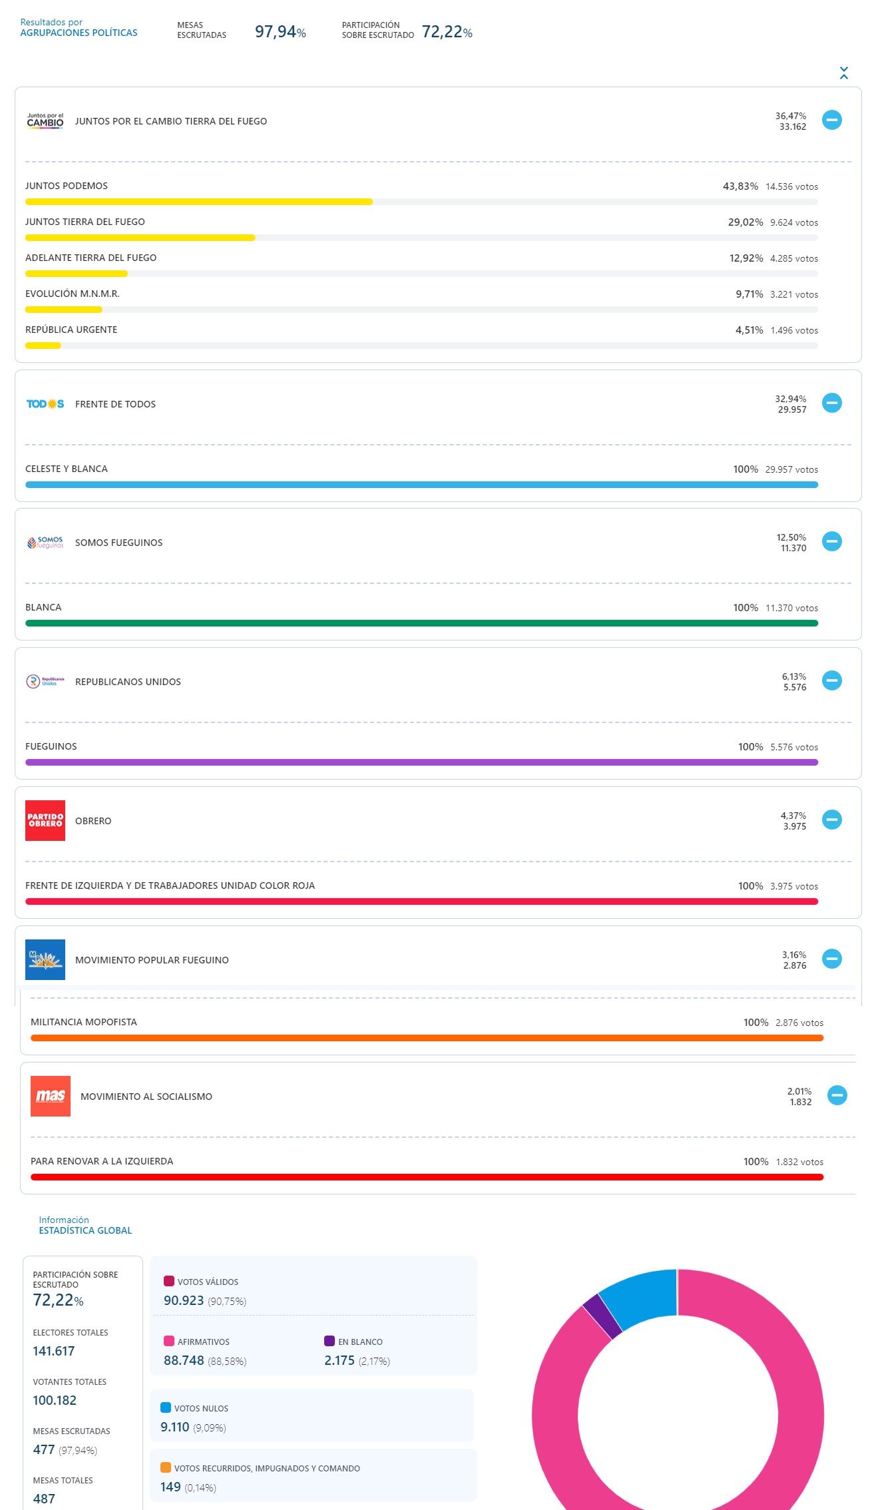Click the Todos party logo
876x1510 pixels.
45,403
